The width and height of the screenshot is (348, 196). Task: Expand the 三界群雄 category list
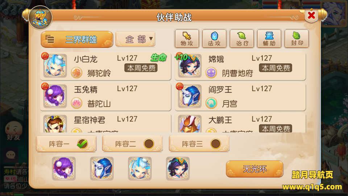click(x=77, y=39)
